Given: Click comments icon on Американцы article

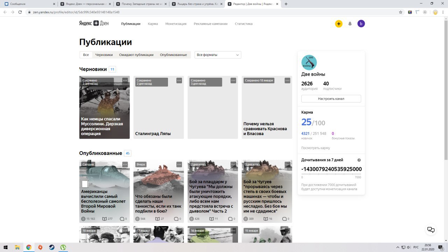Looking at the screenshot, I should (122, 219).
